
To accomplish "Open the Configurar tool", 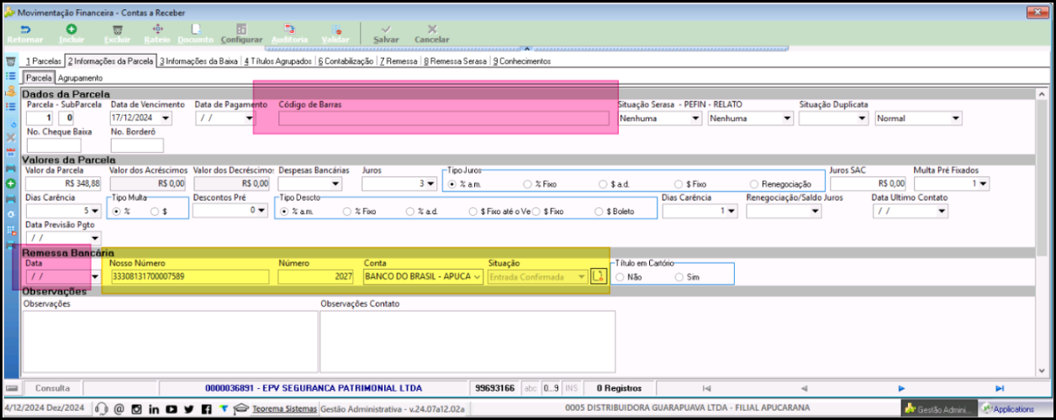I will click(x=241, y=34).
